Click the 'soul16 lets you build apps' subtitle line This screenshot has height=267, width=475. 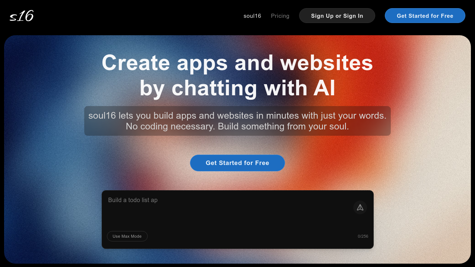click(x=237, y=116)
